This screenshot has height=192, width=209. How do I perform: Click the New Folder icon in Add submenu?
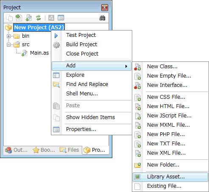137,165
